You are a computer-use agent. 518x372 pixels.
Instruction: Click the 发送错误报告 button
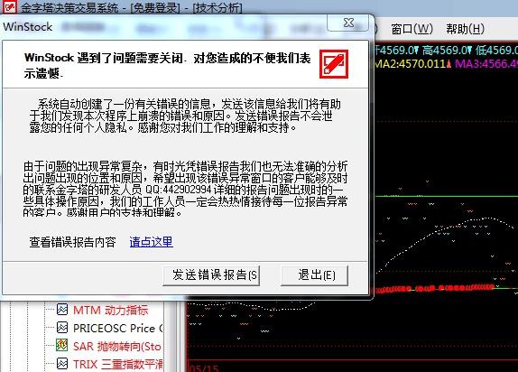[x=211, y=275]
